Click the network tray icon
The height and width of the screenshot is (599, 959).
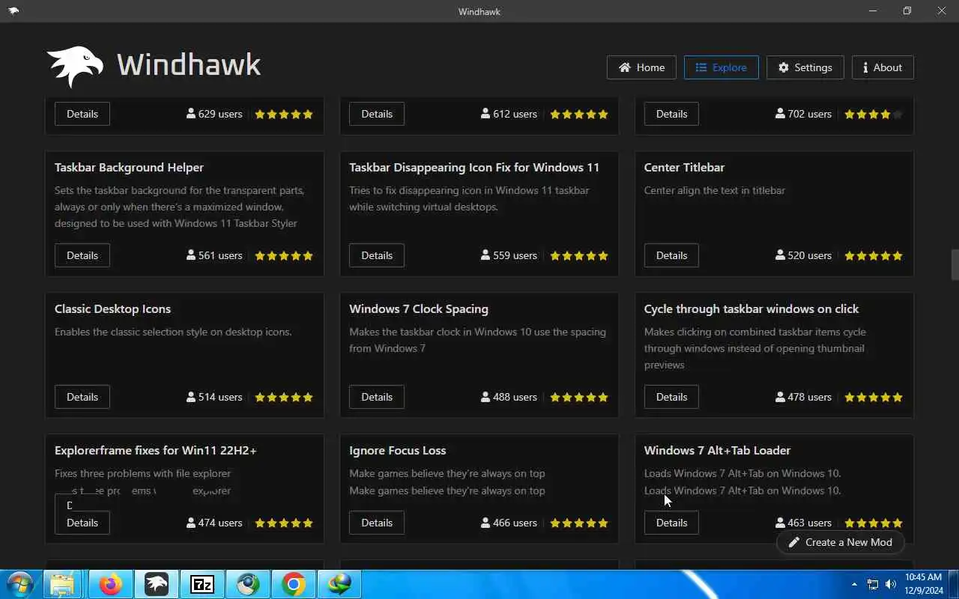tap(873, 584)
